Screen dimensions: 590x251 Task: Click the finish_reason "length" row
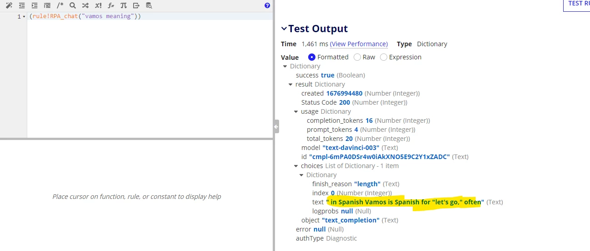click(356, 184)
